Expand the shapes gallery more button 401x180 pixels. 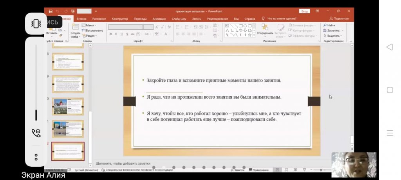pyautogui.click(x=254, y=35)
